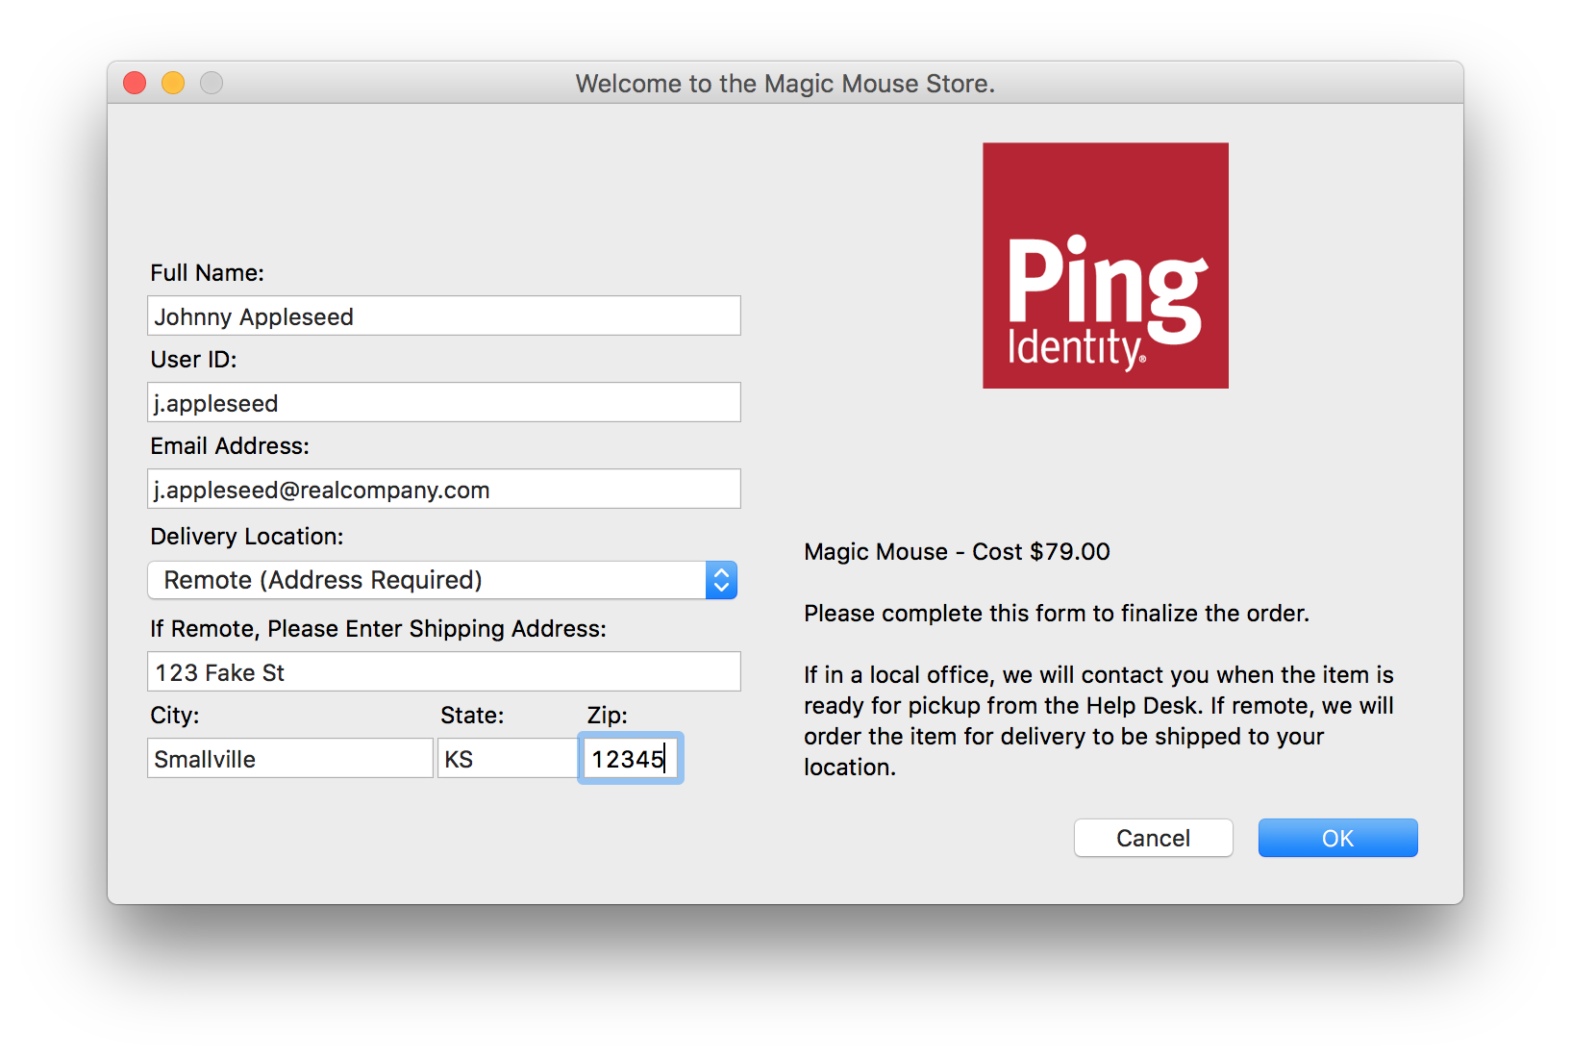
Task: Click the 'Email Address:' label
Action: point(230,445)
